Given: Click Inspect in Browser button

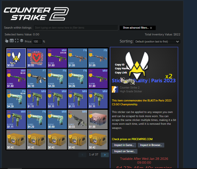Looking at the screenshot, I should (151, 145).
